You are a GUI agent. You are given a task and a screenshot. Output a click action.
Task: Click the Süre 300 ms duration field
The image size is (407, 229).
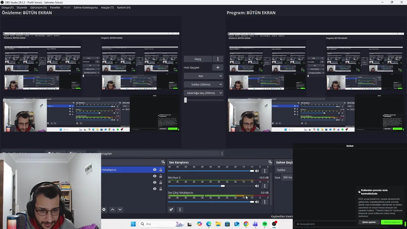(287, 177)
